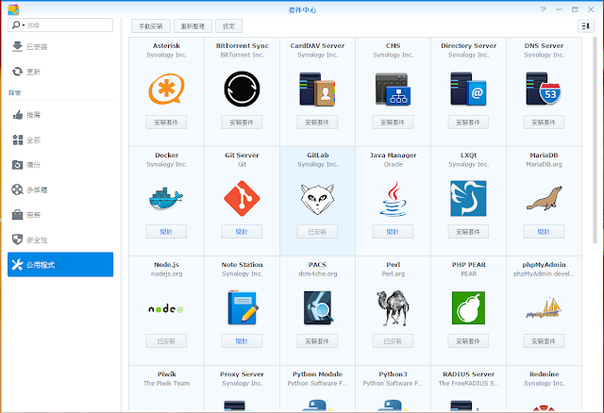Click the 已安裝 button under Node.js

tap(166, 341)
